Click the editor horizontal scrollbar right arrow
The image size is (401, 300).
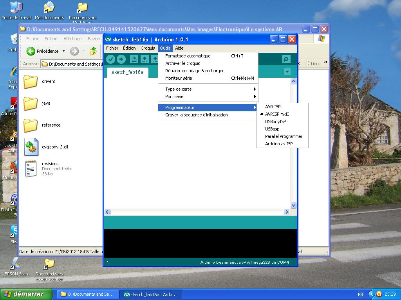287,212
